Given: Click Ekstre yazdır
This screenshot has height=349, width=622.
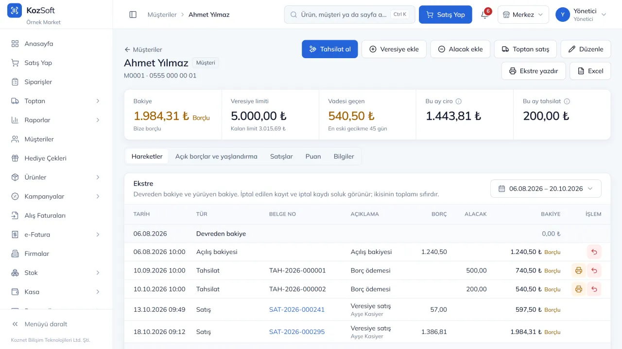Looking at the screenshot, I should tap(534, 71).
